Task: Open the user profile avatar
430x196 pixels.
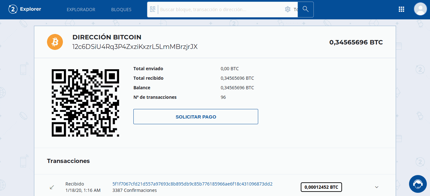Action: pos(420,9)
